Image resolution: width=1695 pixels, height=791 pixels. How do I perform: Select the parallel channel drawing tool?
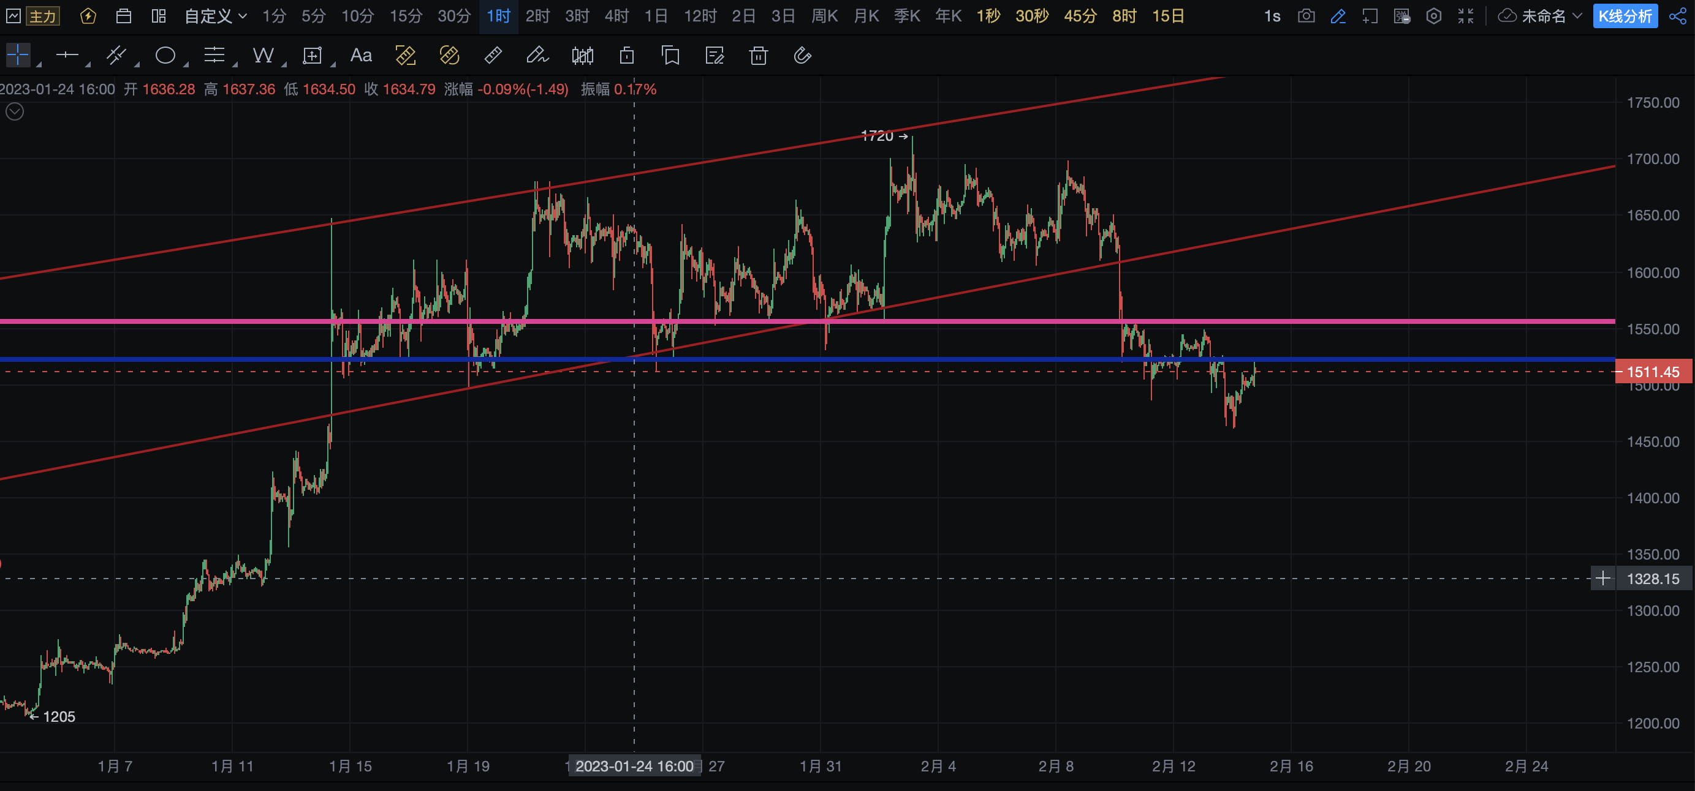coord(116,55)
